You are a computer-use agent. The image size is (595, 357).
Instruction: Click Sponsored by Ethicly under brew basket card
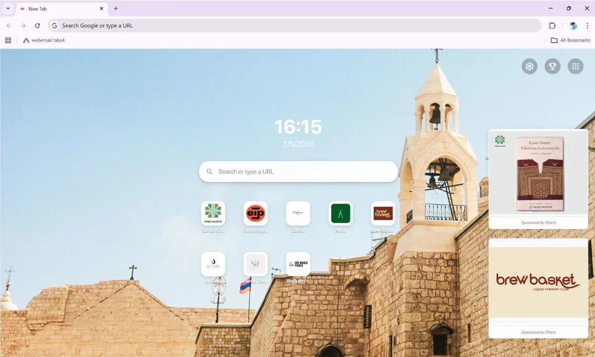[x=538, y=332]
